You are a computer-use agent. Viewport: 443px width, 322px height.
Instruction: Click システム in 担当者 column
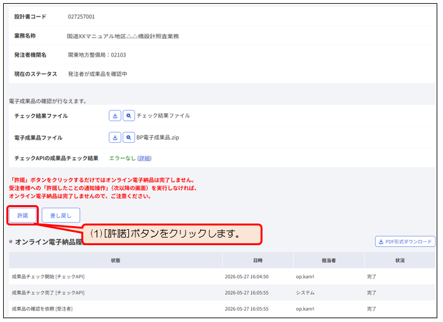click(x=305, y=293)
